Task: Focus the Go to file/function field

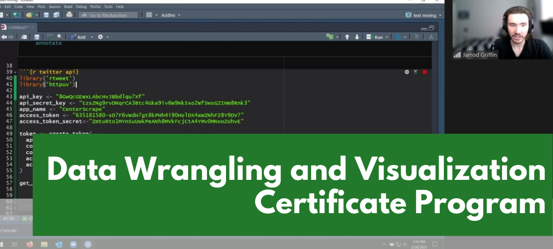Action: click(108, 15)
